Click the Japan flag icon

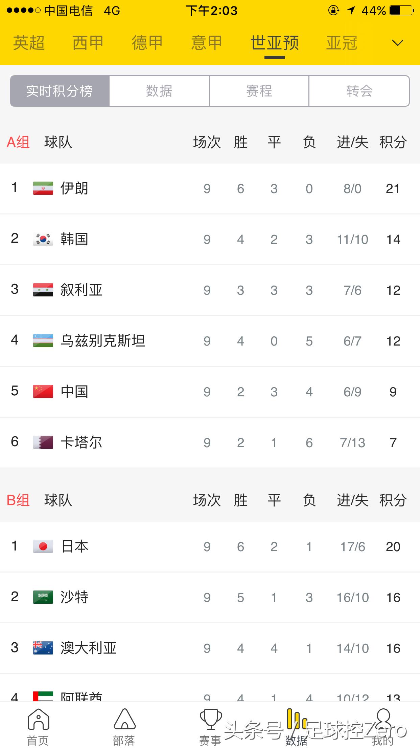click(43, 546)
